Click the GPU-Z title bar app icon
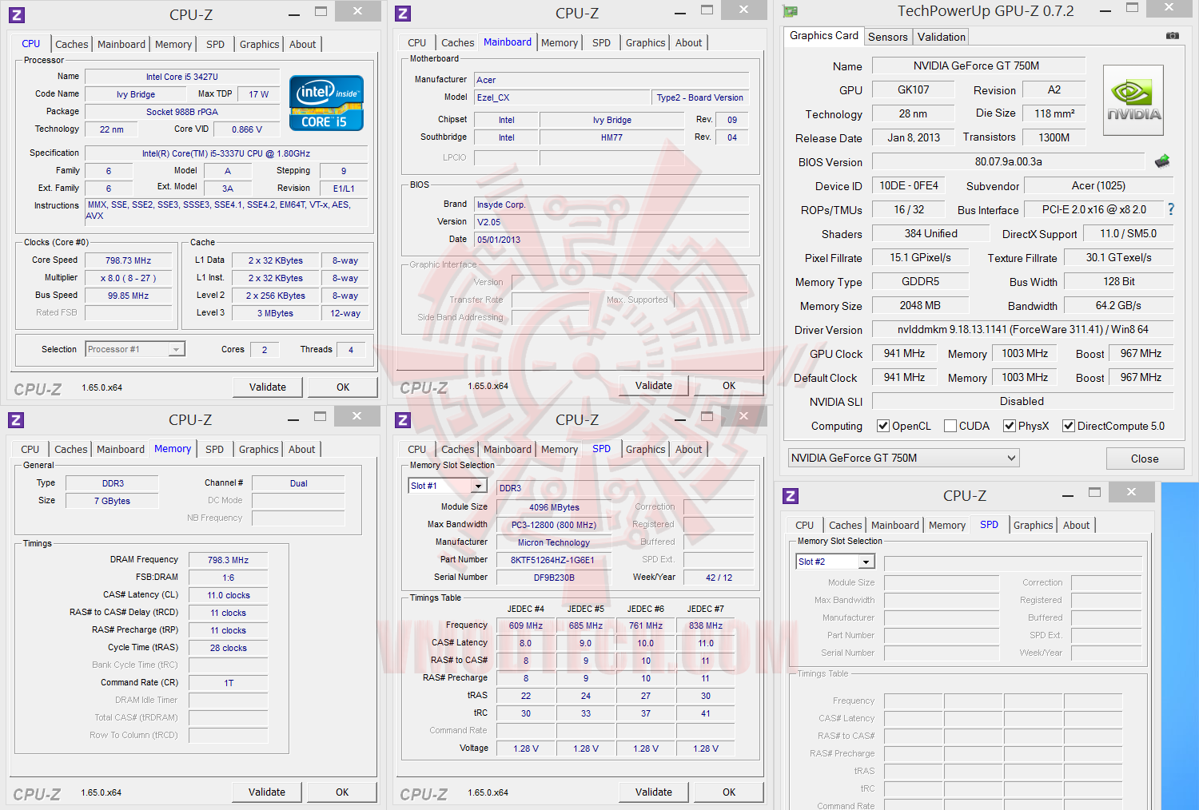The width and height of the screenshot is (1199, 810). click(x=791, y=11)
